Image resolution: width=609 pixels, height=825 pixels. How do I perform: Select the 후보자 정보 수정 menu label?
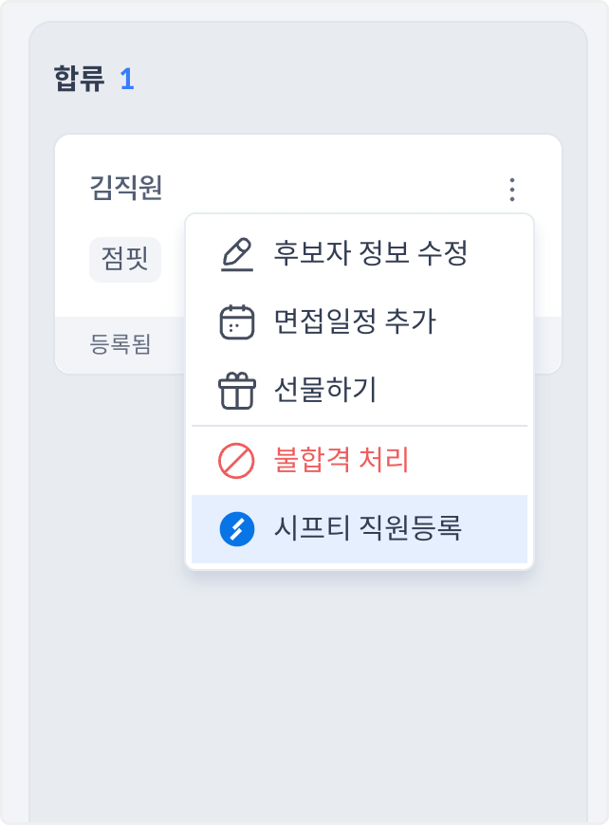click(x=371, y=254)
